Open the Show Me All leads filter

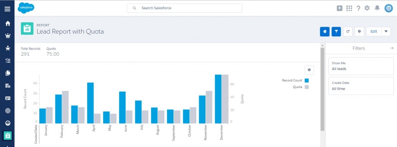[x=361, y=66]
